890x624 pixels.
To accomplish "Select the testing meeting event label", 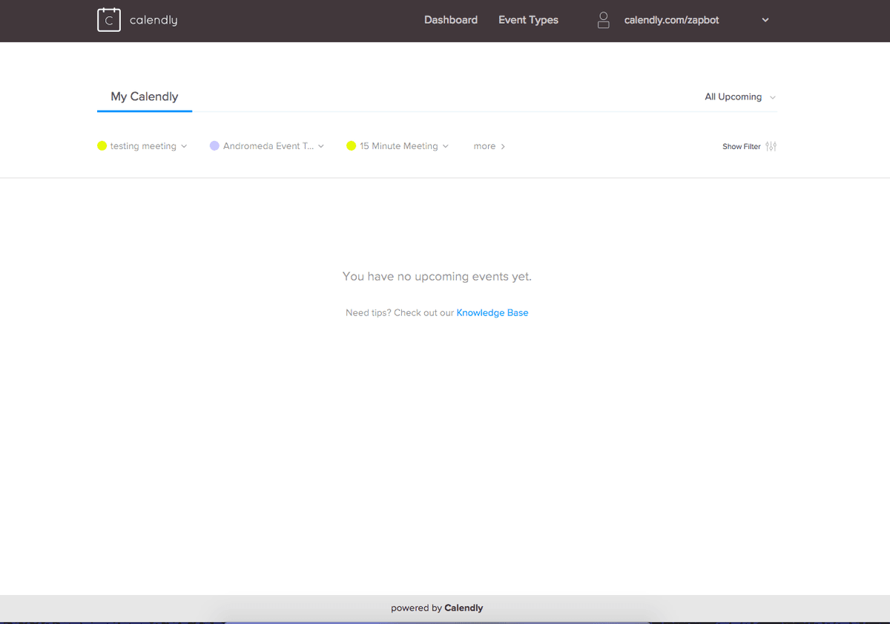I will click(x=143, y=146).
